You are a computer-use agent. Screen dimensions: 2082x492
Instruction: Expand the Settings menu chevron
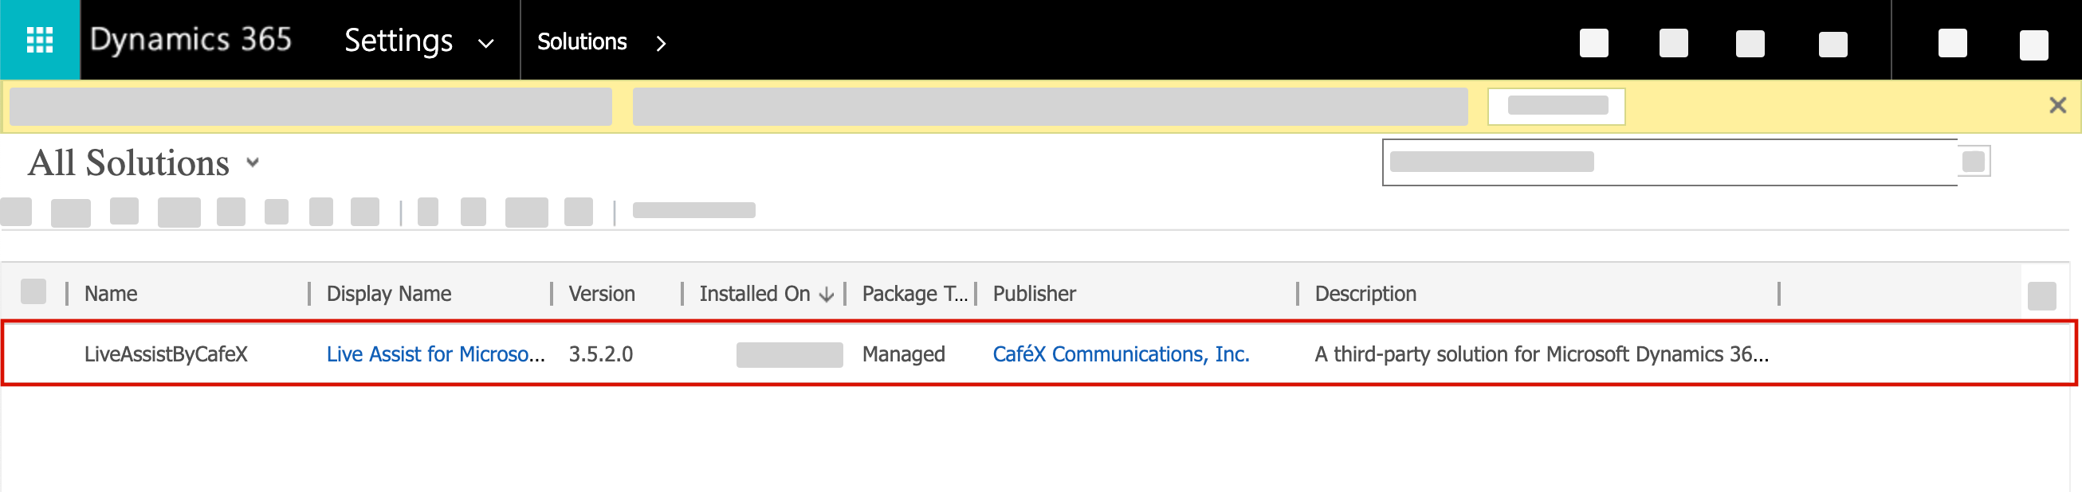[x=485, y=44]
